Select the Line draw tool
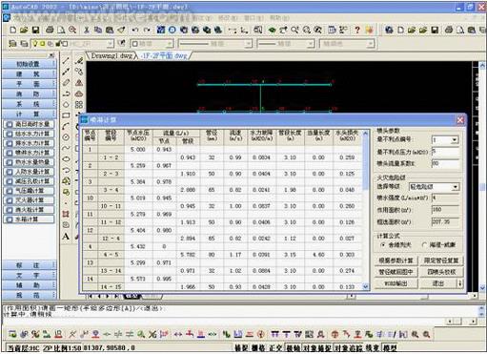The image size is (487, 354). 66,61
